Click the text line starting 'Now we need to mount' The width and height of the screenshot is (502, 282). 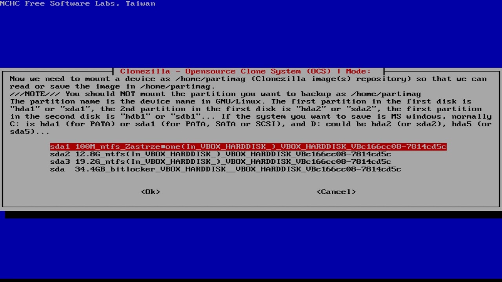point(248,79)
